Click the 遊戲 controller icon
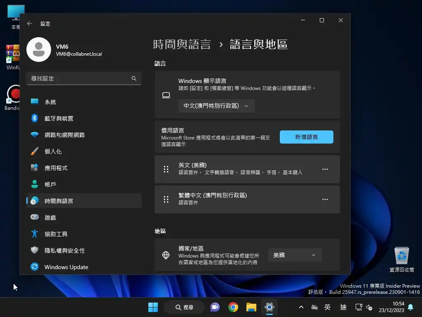422x317 pixels. click(x=35, y=217)
